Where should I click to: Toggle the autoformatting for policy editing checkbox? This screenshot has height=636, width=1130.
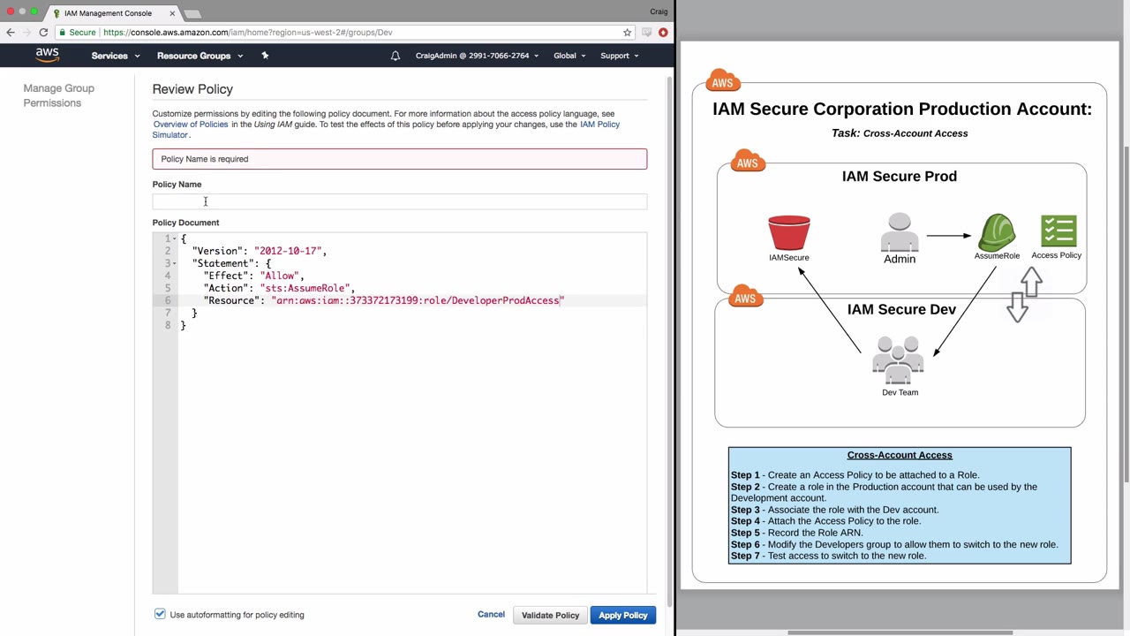coord(160,614)
